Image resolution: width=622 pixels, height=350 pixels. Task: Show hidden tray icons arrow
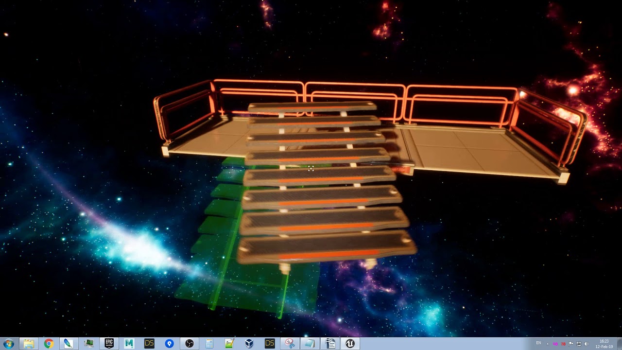point(548,344)
